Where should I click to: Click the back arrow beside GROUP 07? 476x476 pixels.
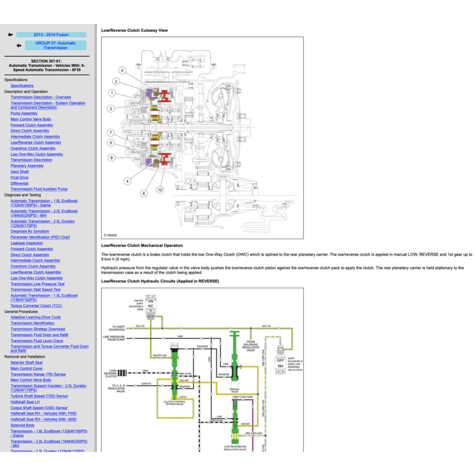click(19, 46)
